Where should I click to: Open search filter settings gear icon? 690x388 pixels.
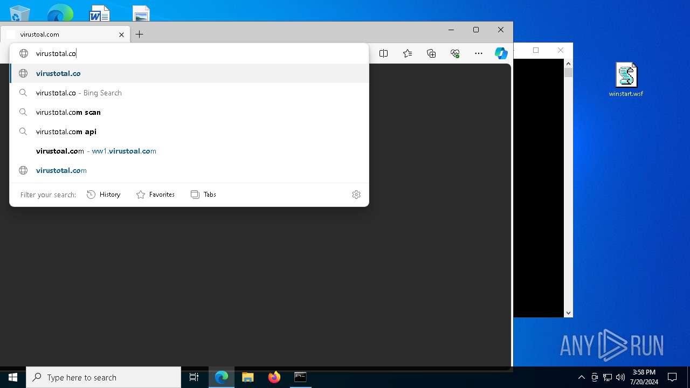[x=356, y=195]
